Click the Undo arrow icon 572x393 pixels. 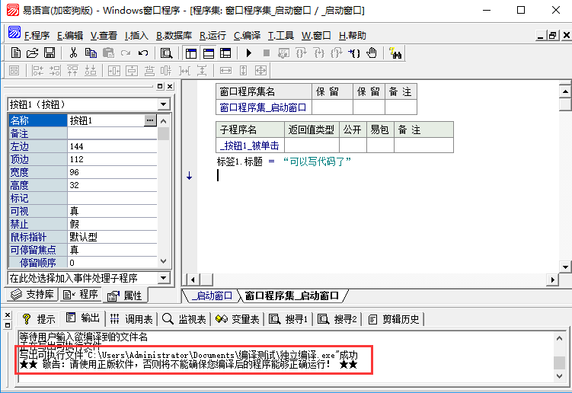pos(143,53)
